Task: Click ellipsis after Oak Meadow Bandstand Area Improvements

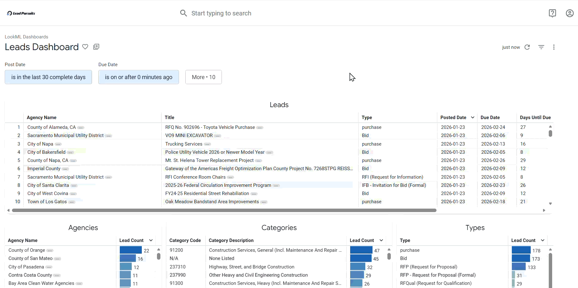Action: point(264,202)
